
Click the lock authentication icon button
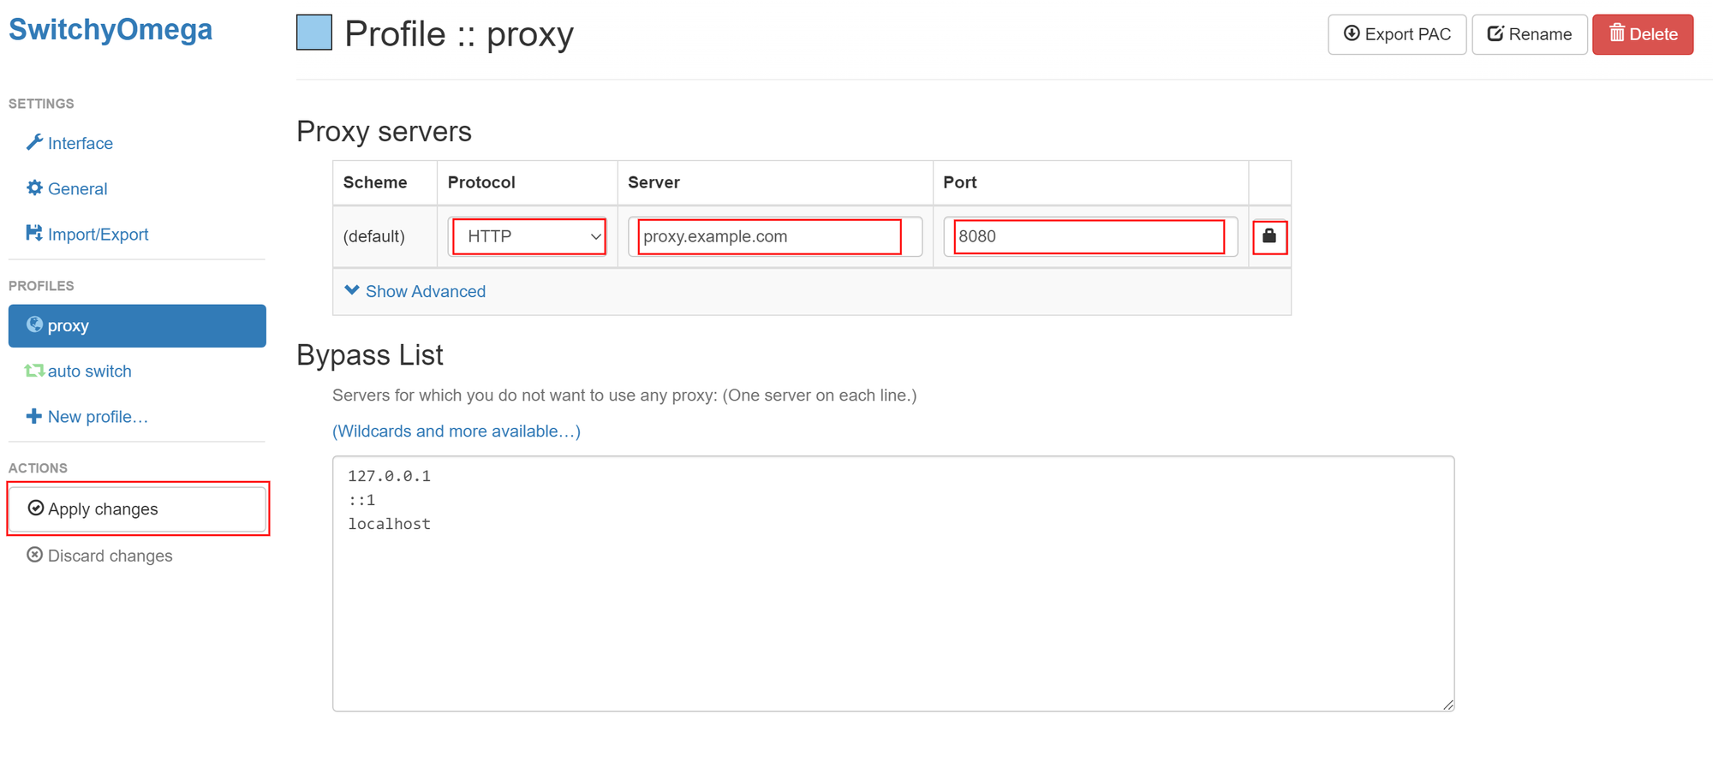[1269, 236]
